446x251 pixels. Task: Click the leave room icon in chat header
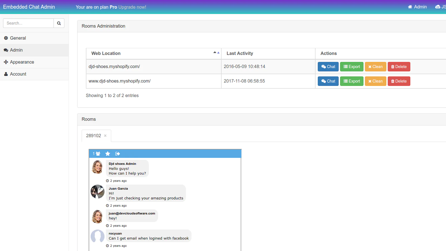[117, 153]
